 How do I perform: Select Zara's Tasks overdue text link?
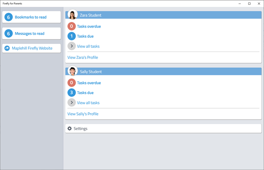[x=89, y=26]
